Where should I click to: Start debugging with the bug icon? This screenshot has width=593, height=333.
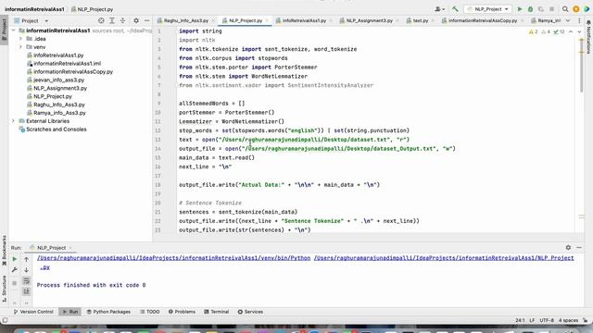tap(530, 9)
